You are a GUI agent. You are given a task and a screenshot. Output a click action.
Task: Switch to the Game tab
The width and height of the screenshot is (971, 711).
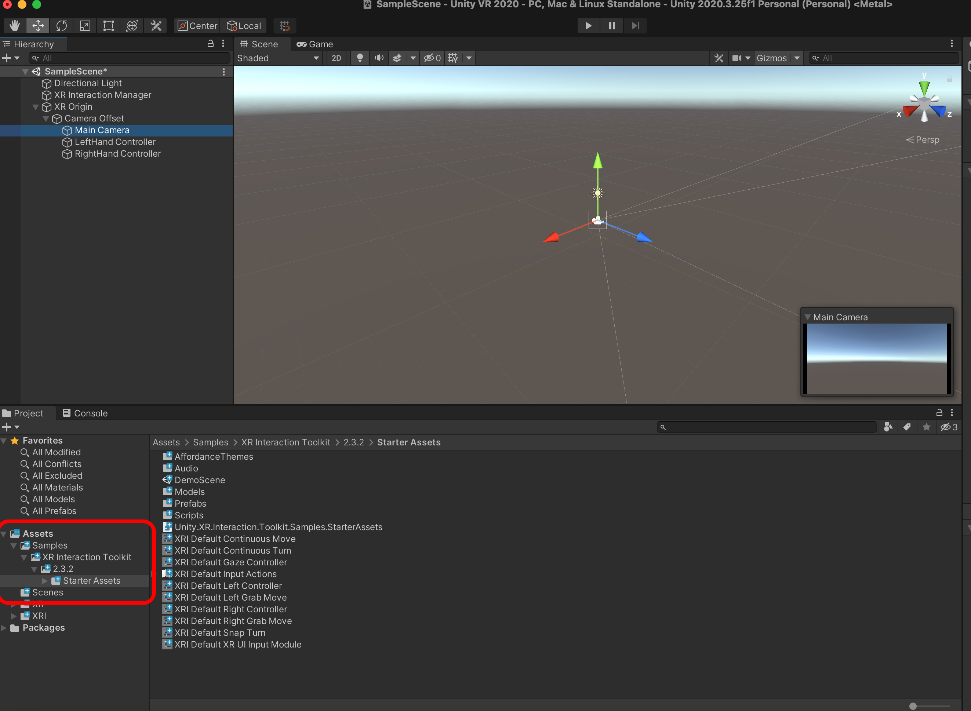click(314, 44)
